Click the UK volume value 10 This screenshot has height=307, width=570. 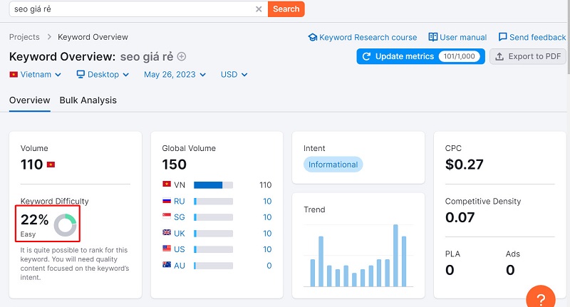point(267,233)
